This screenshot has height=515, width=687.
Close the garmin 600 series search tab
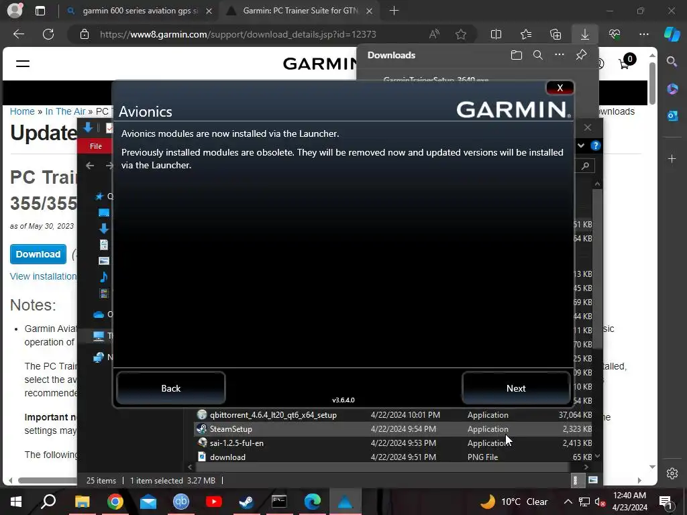pyautogui.click(x=209, y=11)
